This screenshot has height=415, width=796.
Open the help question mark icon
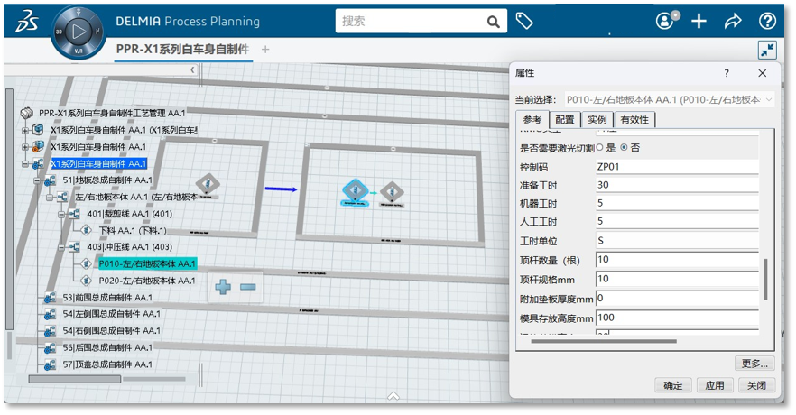click(767, 21)
